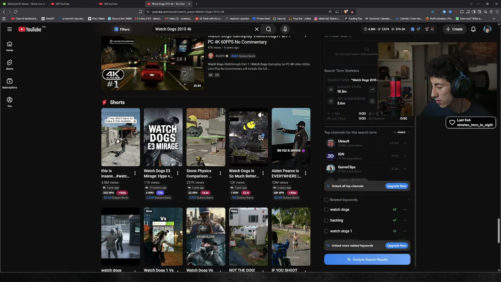Open more options for Aiden Pearce short
This screenshot has width=501, height=282.
tap(306, 173)
